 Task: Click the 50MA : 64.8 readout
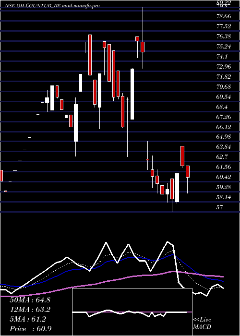coord(30,300)
